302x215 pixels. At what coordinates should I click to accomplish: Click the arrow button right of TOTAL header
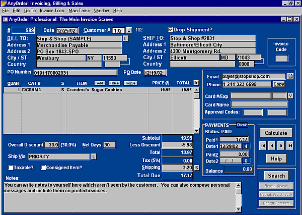tap(196, 83)
